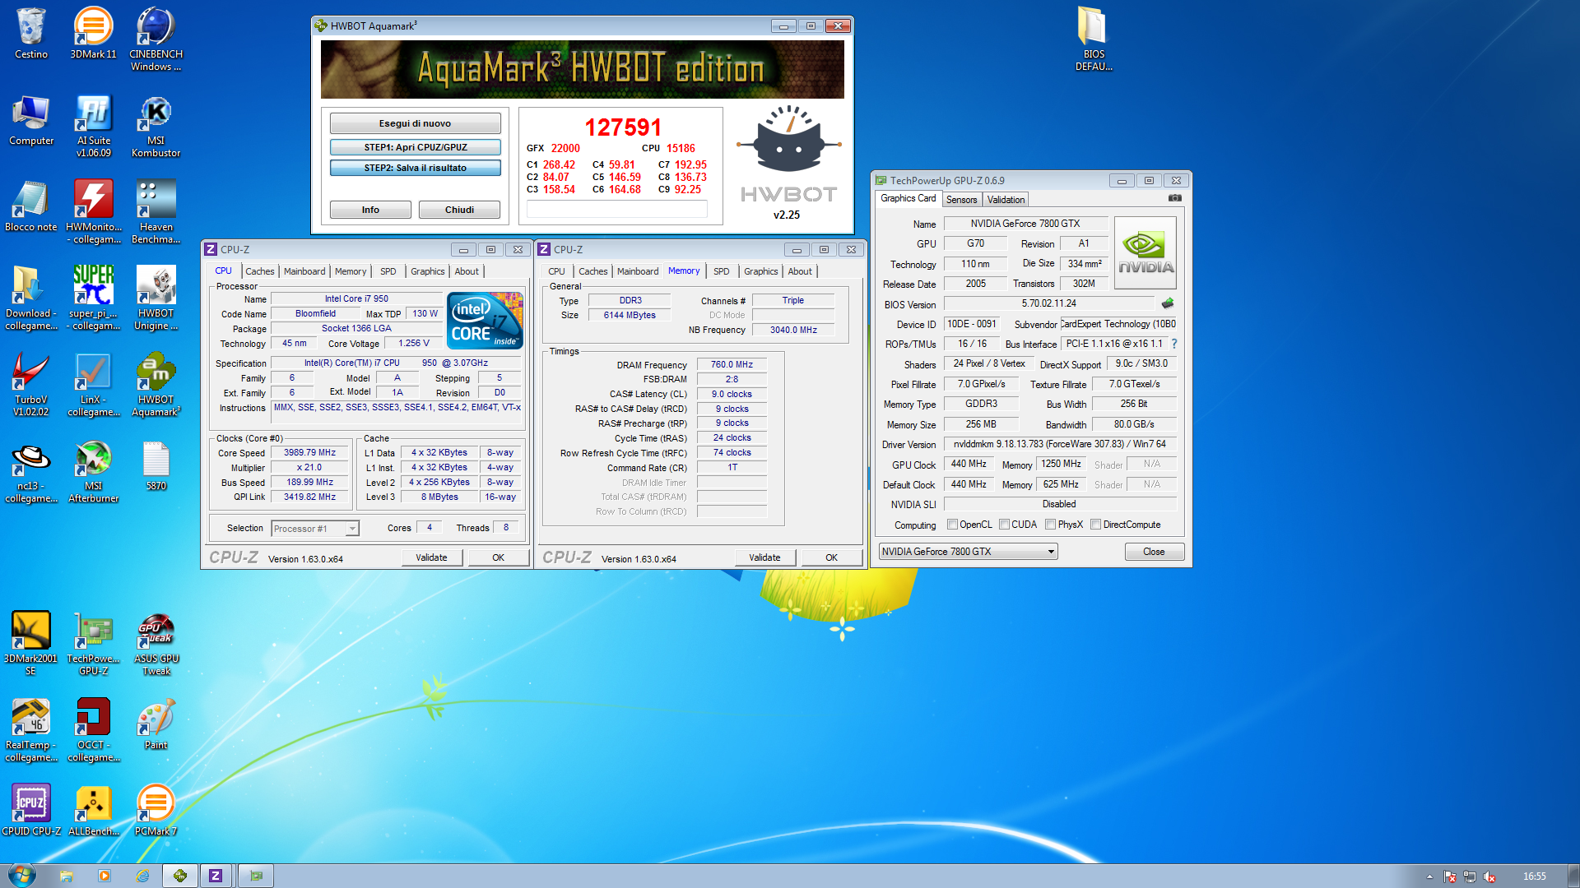Click OK in right CPU-Z window
The height and width of the screenshot is (888, 1580).
pyautogui.click(x=831, y=557)
